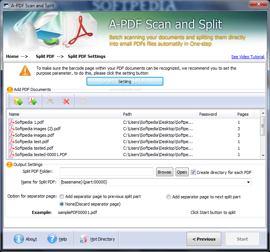270x252 pixels.
Task: Click the Split PDF Folder input field
Action: (106, 172)
